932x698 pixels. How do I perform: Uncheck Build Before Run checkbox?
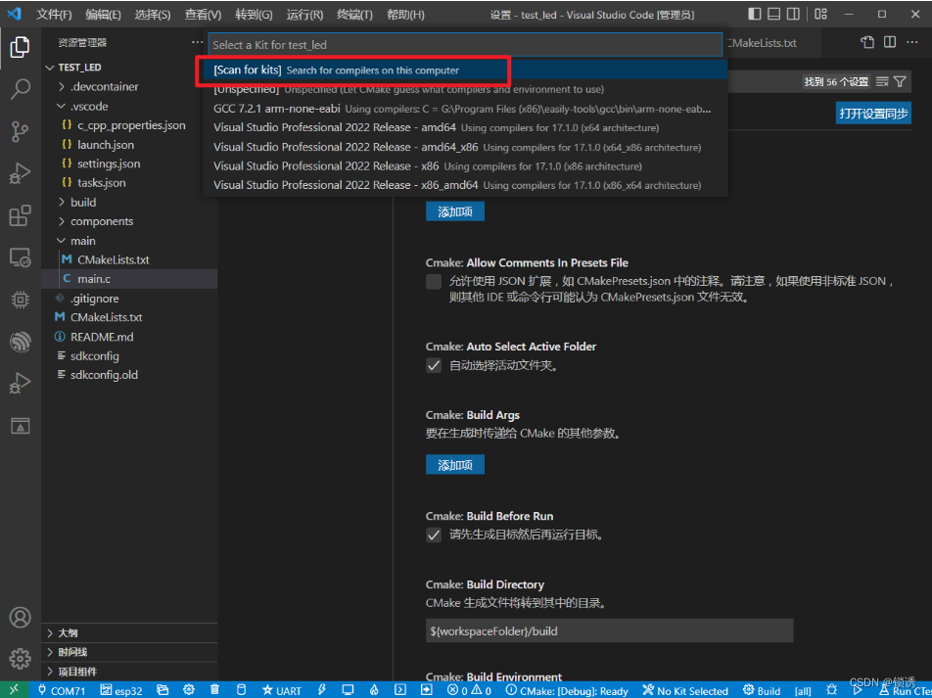[434, 535]
